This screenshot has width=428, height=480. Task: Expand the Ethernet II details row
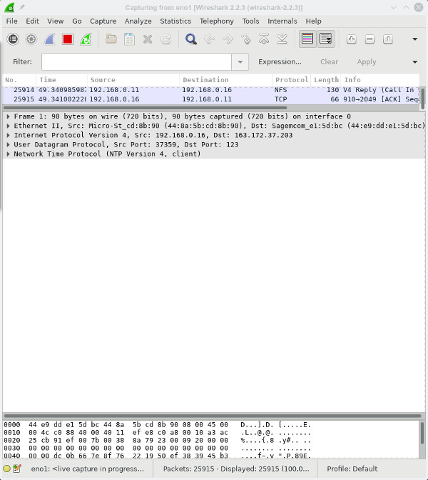[8, 126]
